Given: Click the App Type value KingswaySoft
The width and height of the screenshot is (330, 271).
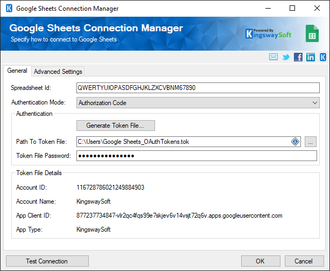Looking at the screenshot, I should coord(94,230).
